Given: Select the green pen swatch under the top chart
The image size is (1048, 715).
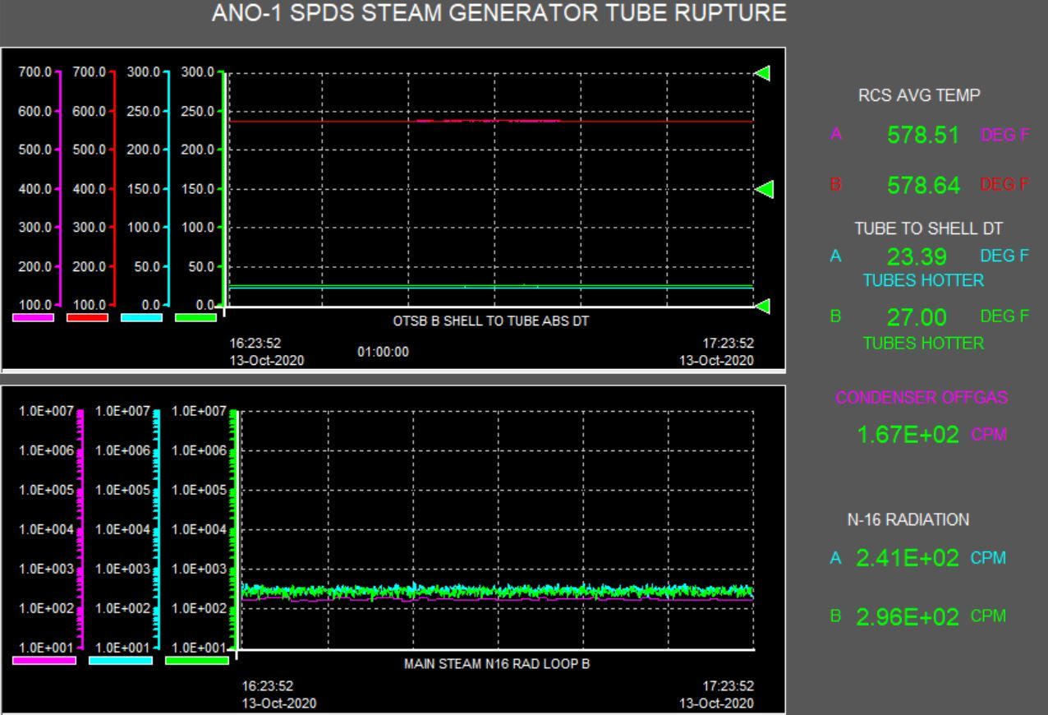Looking at the screenshot, I should 195,317.
